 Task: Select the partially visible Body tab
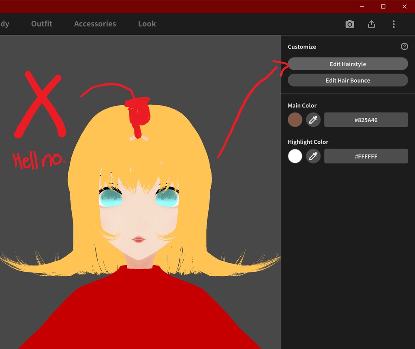tap(5, 23)
